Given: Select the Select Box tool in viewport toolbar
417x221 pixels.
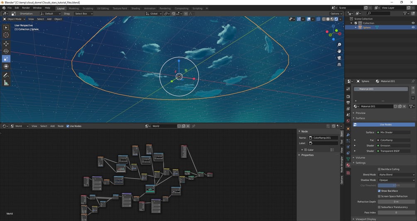Looking at the screenshot, I should [6, 28].
